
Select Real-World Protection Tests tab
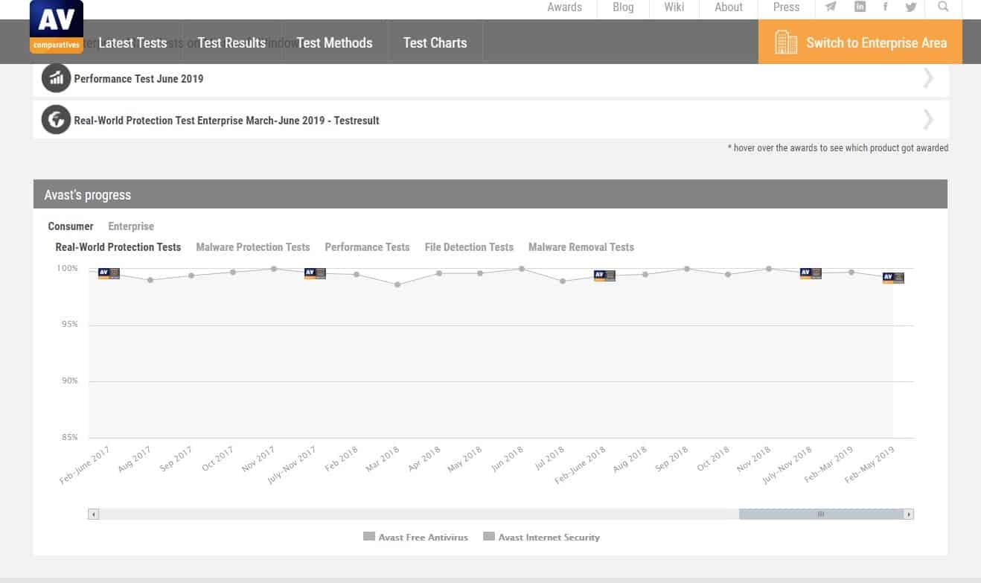[118, 247]
